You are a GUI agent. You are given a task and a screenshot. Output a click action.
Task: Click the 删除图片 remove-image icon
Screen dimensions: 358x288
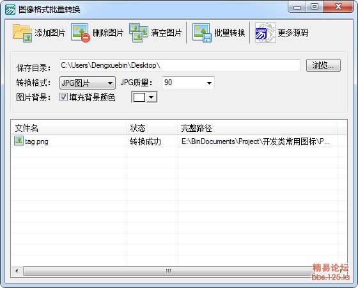pyautogui.click(x=81, y=33)
